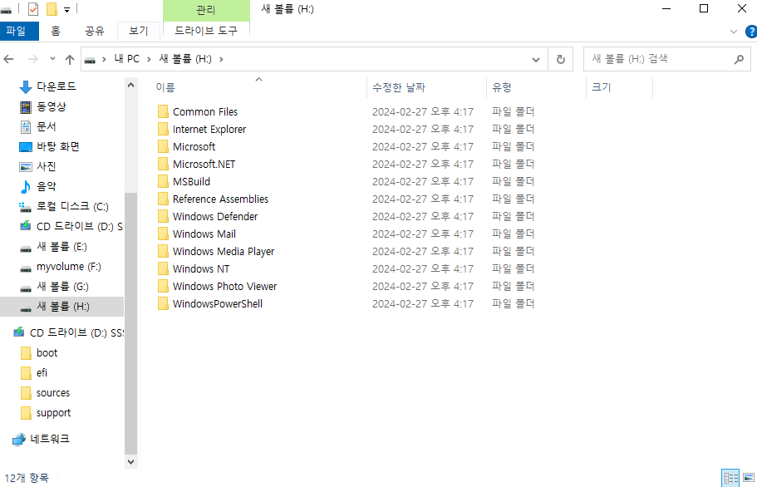
Task: Click the New Folder quick access icon
Action: [52, 8]
